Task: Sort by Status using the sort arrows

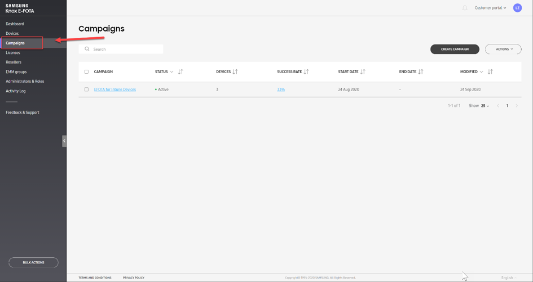Action: [180, 71]
